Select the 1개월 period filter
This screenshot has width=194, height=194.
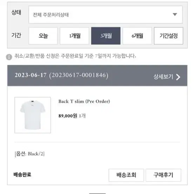[x=74, y=36]
